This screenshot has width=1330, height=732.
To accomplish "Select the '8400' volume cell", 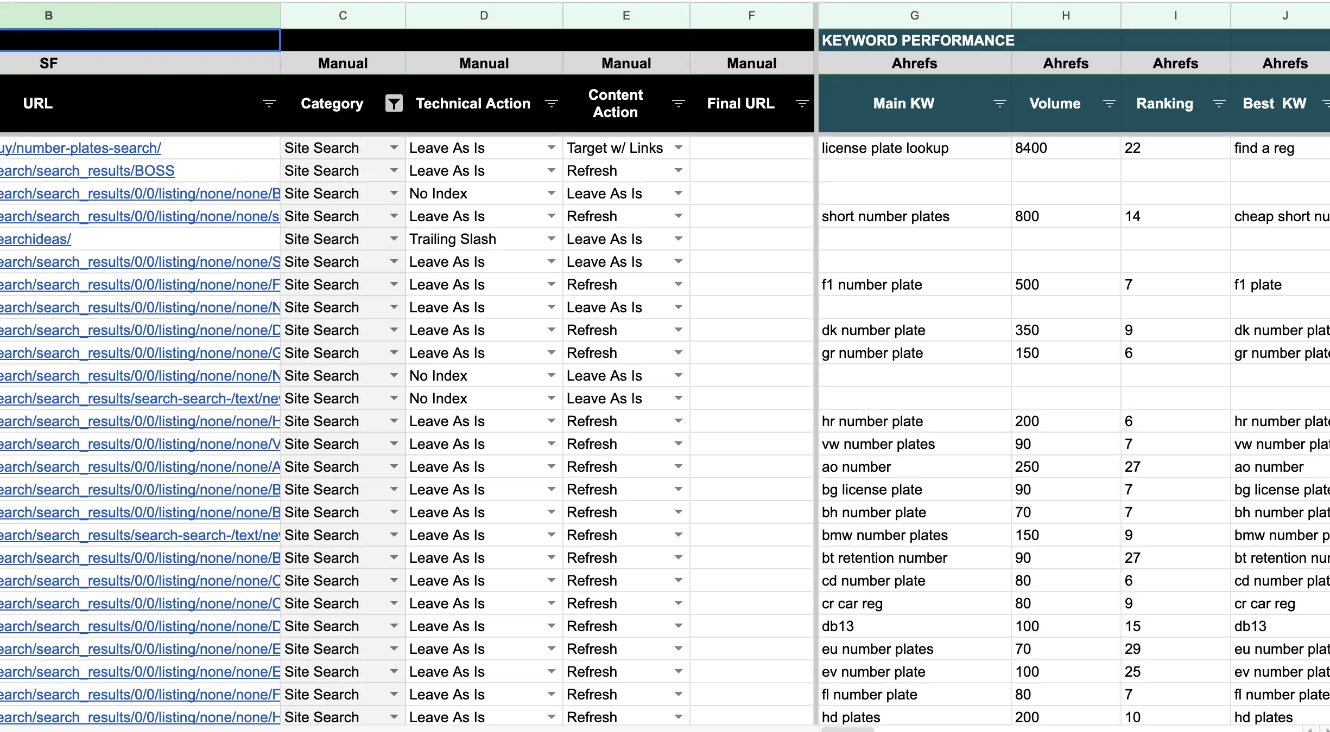I will pyautogui.click(x=1066, y=148).
